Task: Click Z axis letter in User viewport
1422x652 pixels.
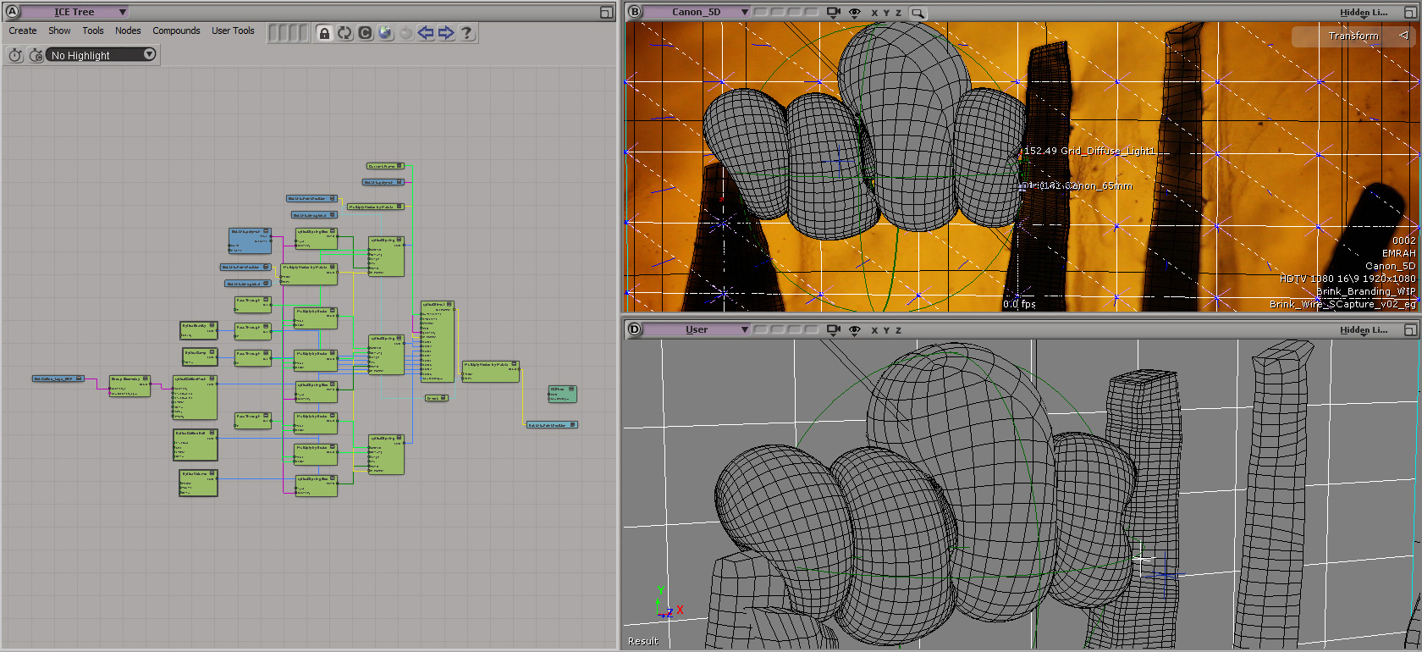Action: (x=898, y=330)
